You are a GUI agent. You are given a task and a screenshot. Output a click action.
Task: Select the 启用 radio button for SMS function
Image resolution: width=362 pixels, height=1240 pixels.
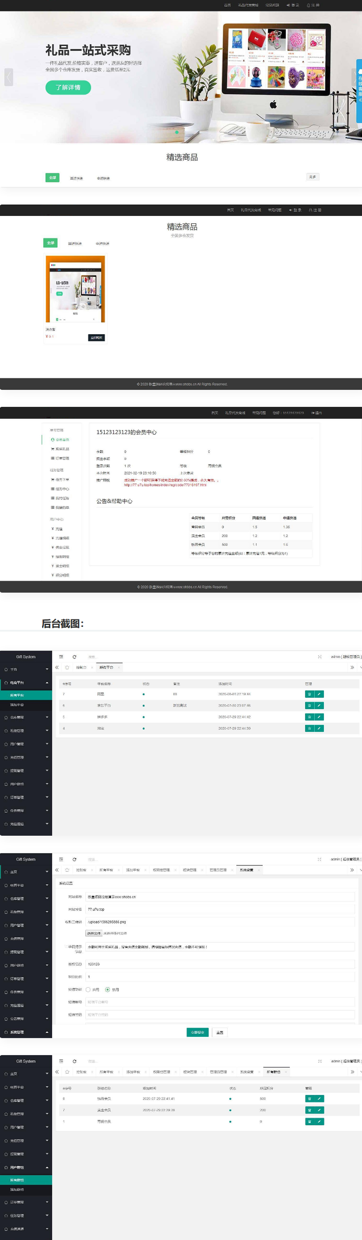pyautogui.click(x=88, y=990)
